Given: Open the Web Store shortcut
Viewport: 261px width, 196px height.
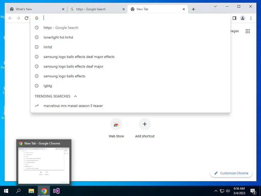Looking at the screenshot, I should (x=116, y=128).
